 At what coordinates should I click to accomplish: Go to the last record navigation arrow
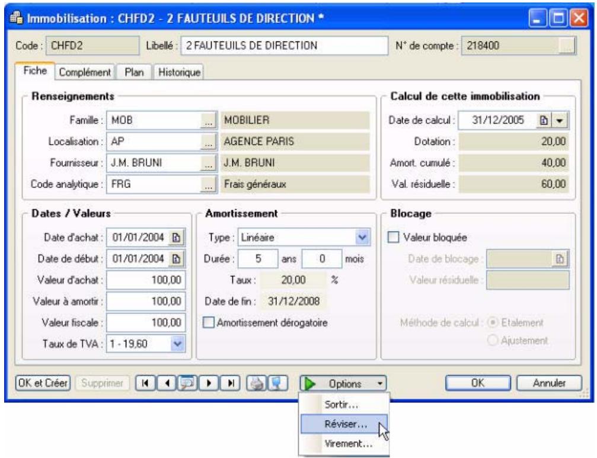tap(231, 383)
